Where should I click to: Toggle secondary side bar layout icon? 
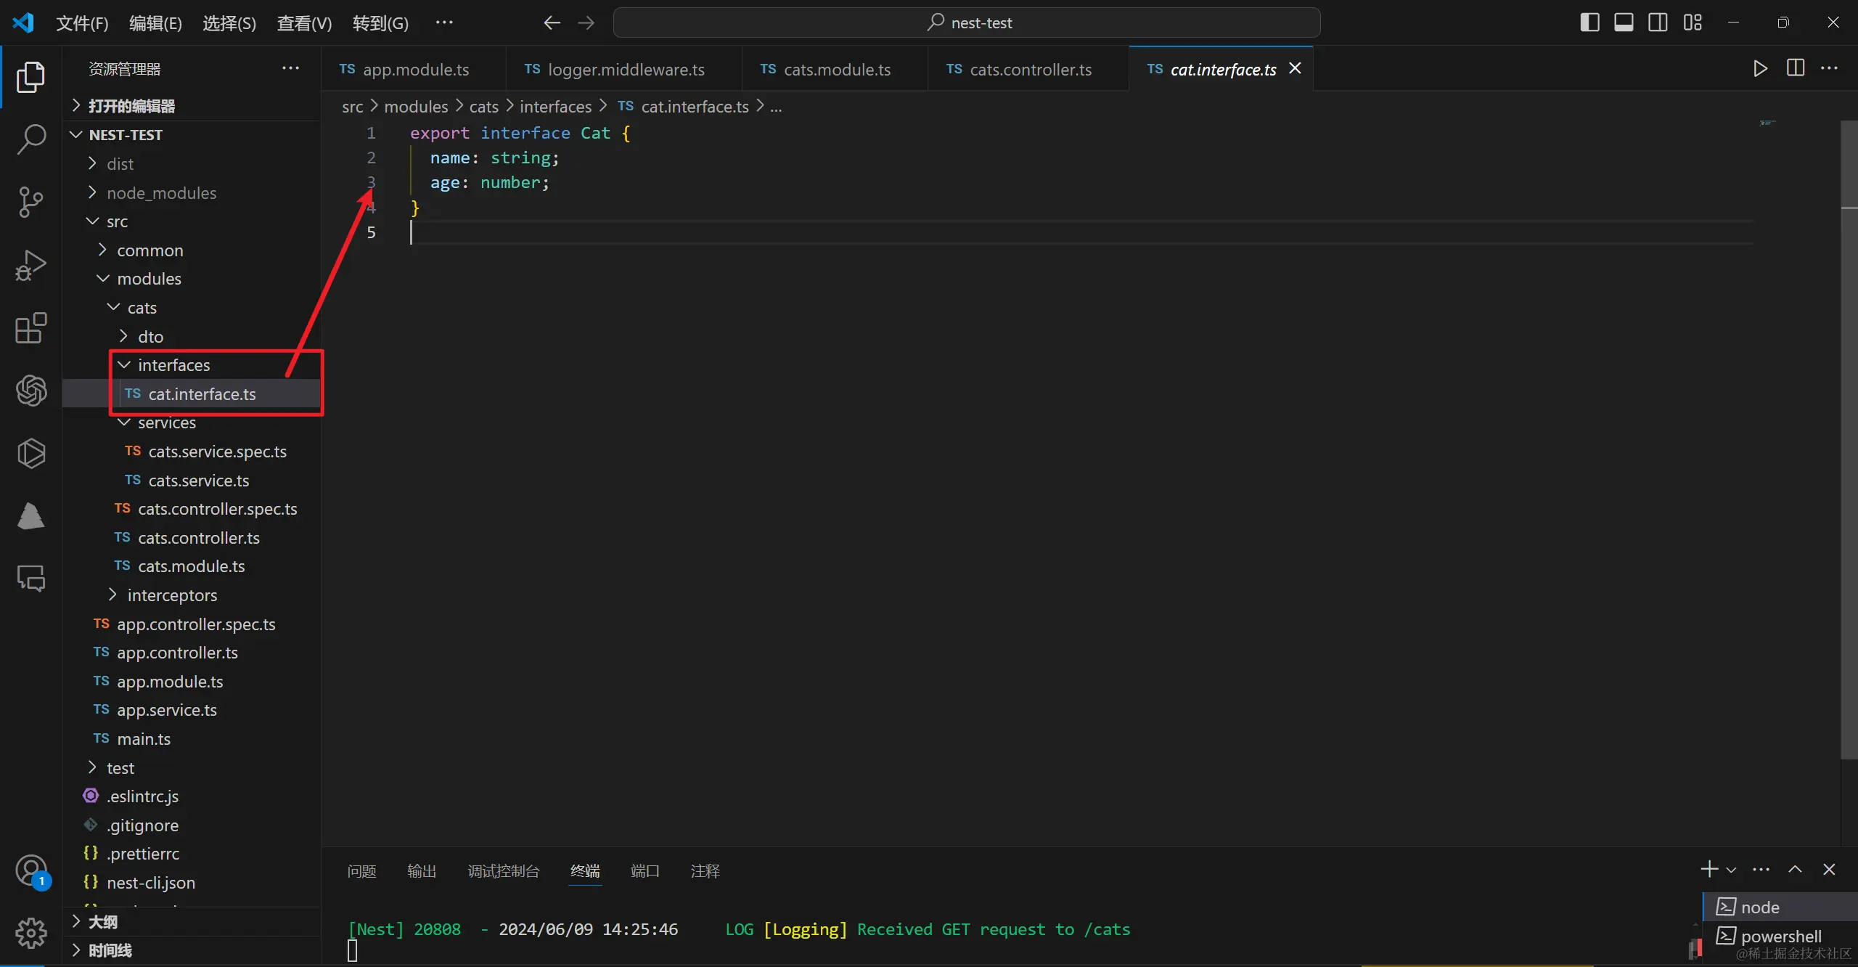(1658, 23)
